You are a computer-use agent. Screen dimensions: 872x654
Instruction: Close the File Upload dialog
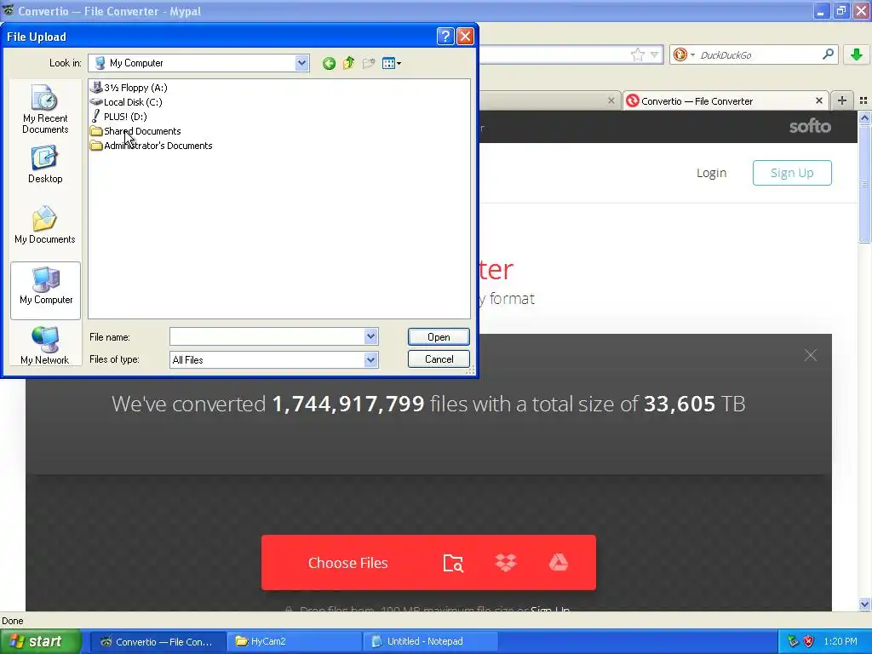(x=465, y=36)
